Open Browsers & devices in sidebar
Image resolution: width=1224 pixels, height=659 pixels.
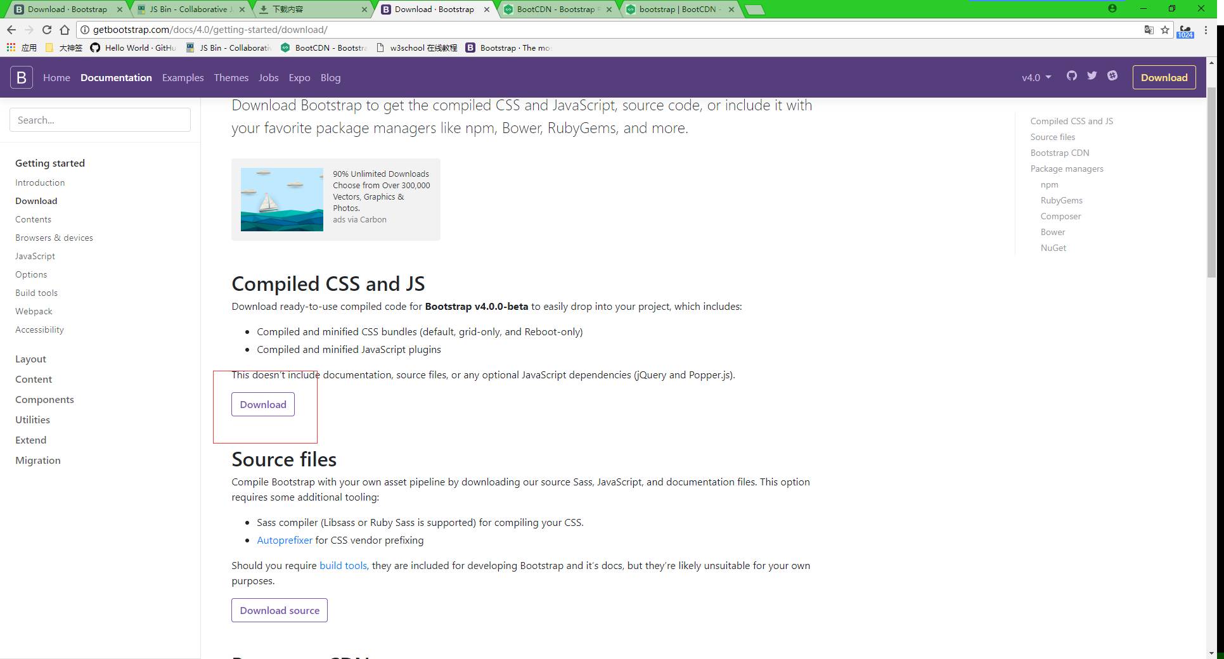point(54,238)
